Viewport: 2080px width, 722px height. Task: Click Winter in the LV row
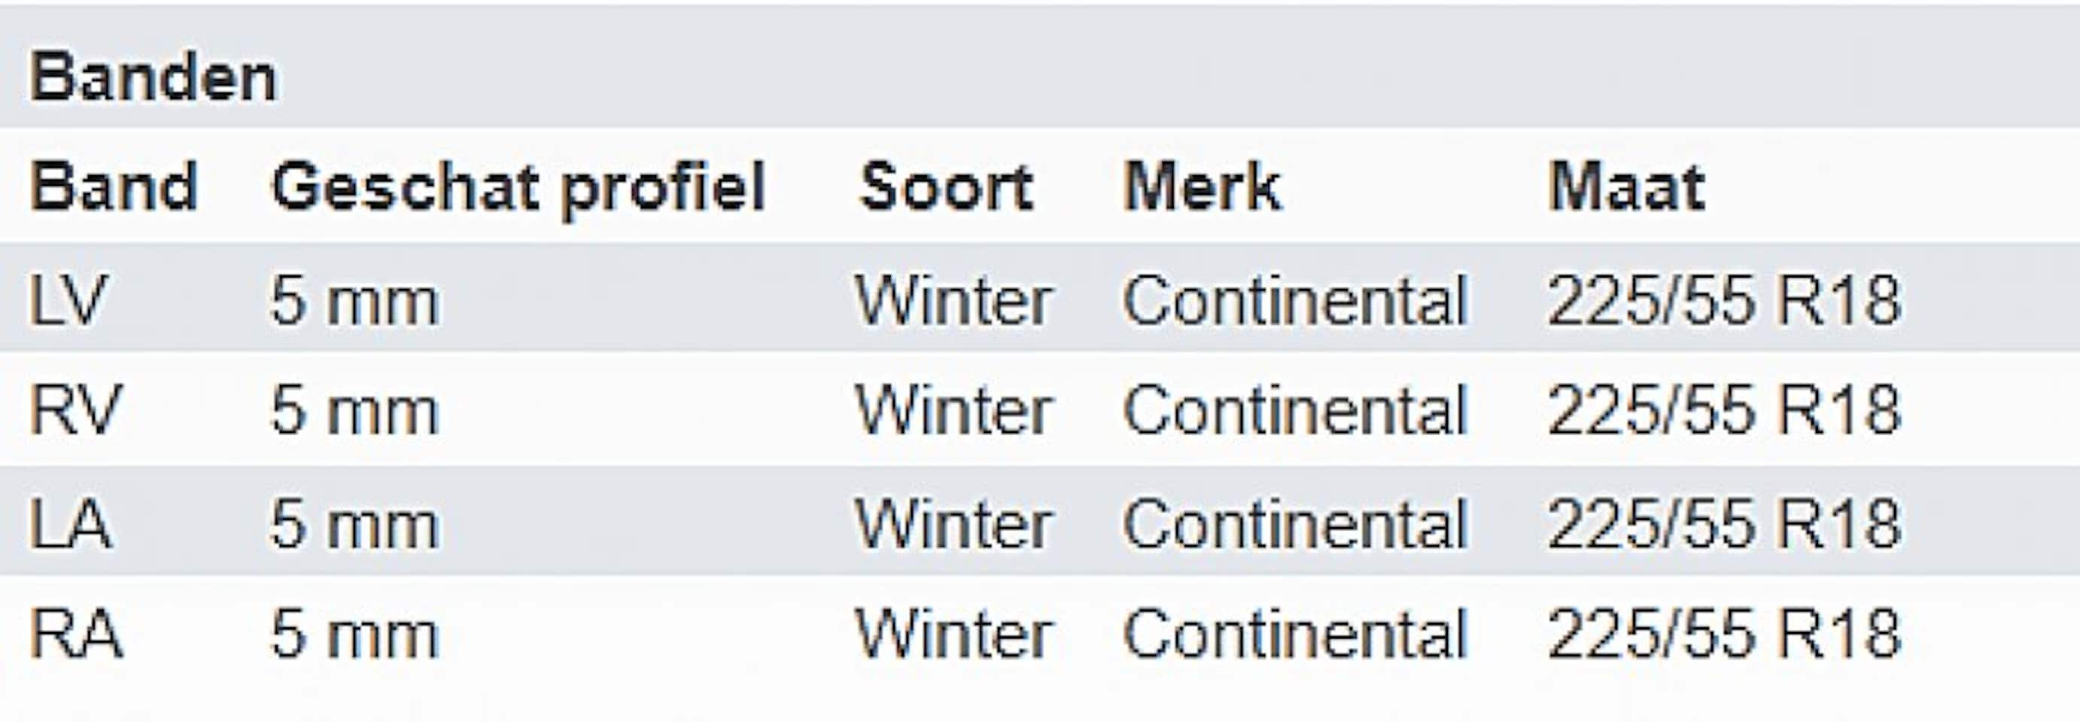pos(953,301)
